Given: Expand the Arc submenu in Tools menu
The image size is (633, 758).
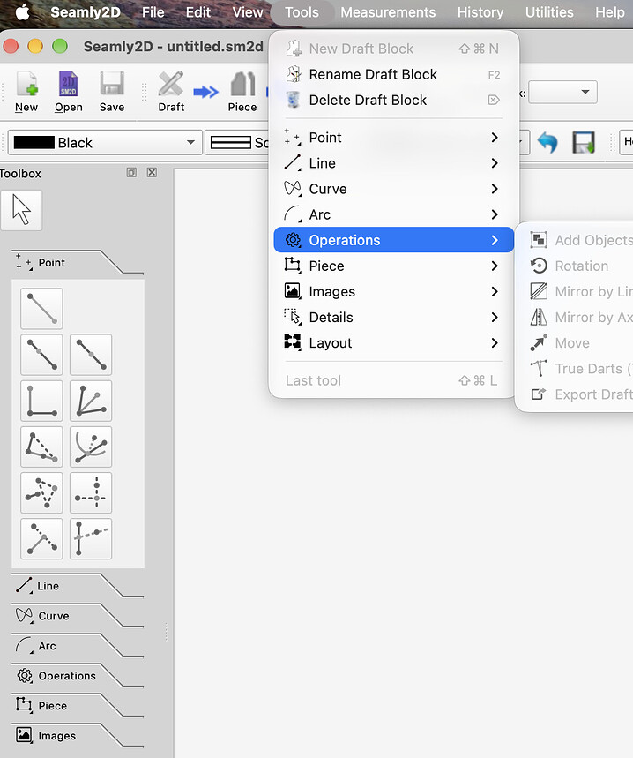Looking at the screenshot, I should (x=393, y=214).
